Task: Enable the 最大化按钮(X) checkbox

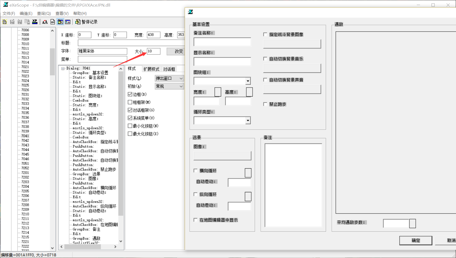Action: pos(130,134)
